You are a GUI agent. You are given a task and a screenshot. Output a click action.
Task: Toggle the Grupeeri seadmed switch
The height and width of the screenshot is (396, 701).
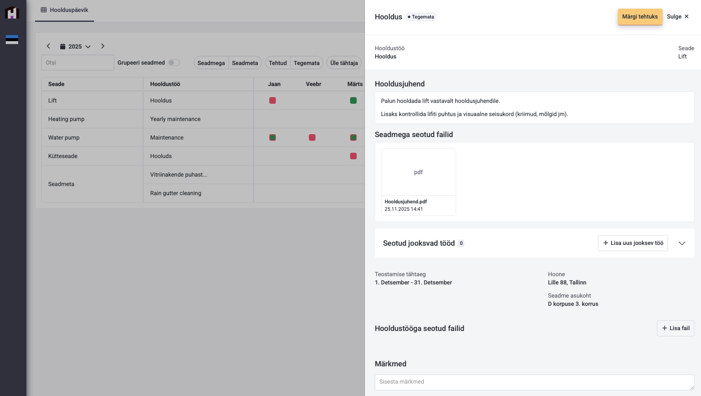tap(174, 63)
